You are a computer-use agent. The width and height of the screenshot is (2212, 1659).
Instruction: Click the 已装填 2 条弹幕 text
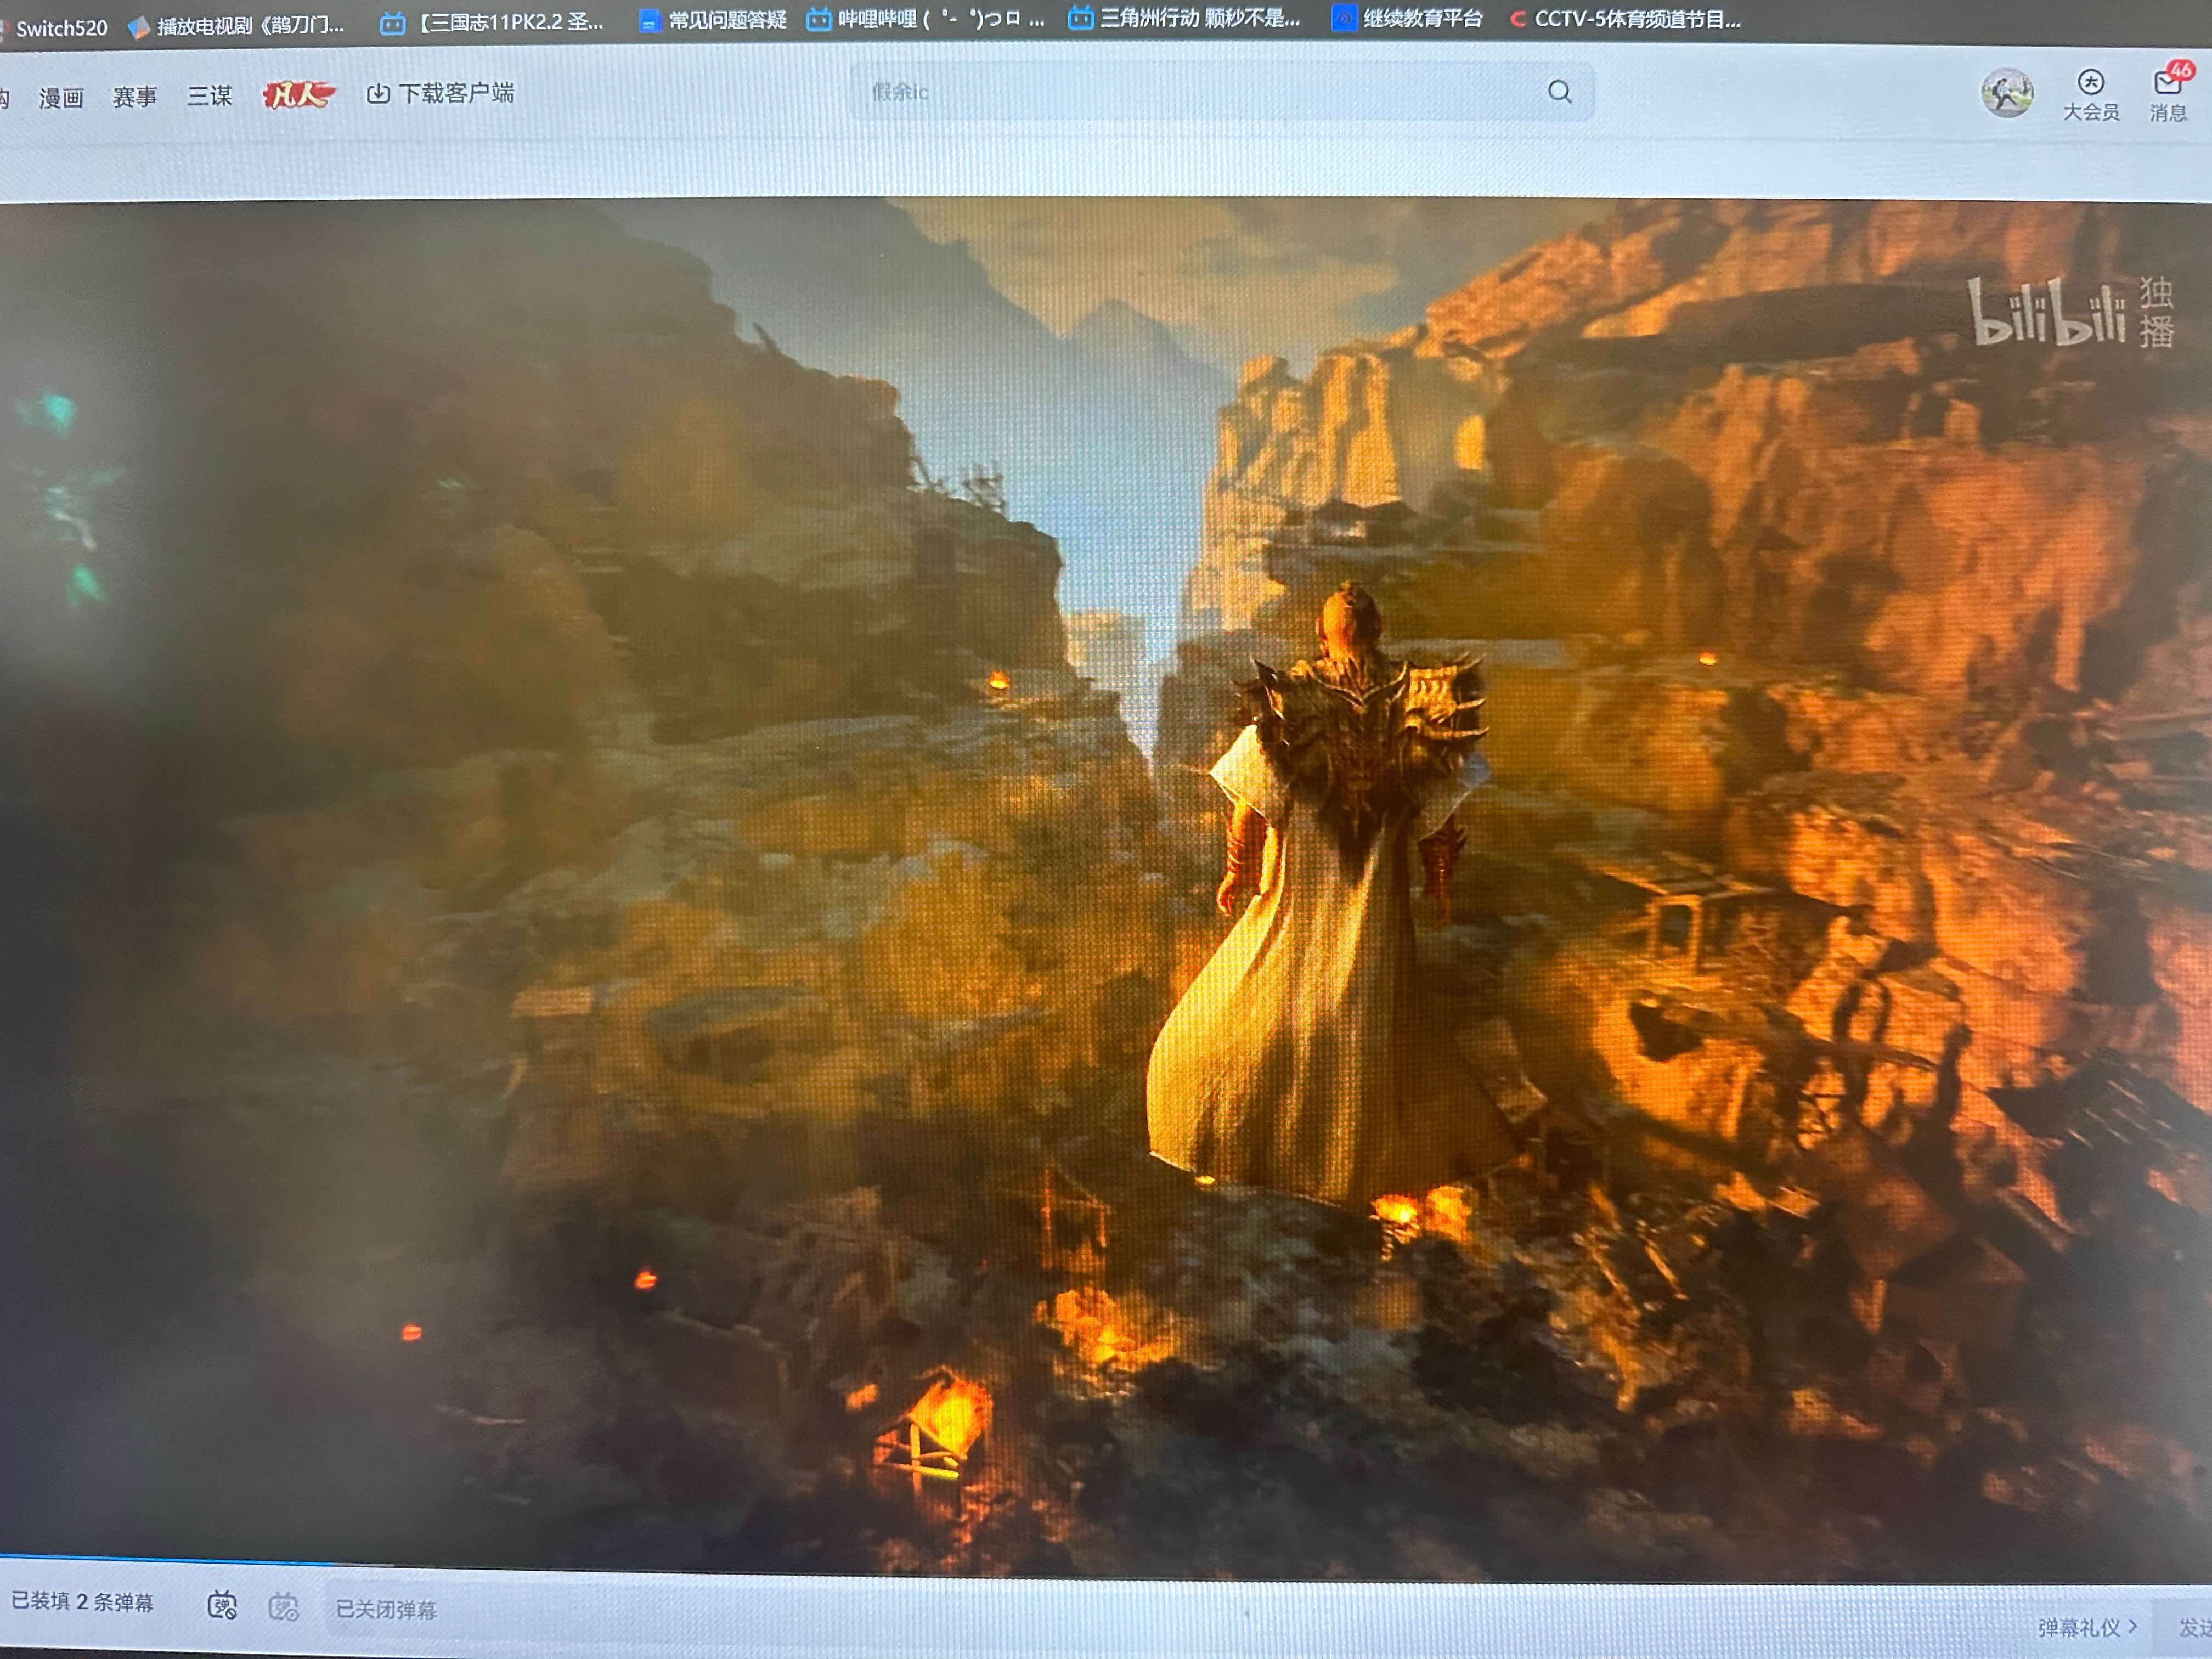pyautogui.click(x=82, y=1602)
